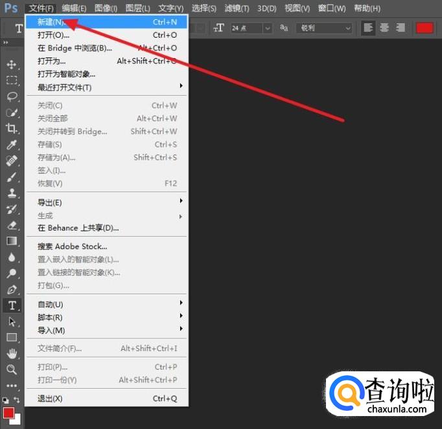Select the Zoom magnifier tool
This screenshot has width=442, height=429.
[x=12, y=369]
